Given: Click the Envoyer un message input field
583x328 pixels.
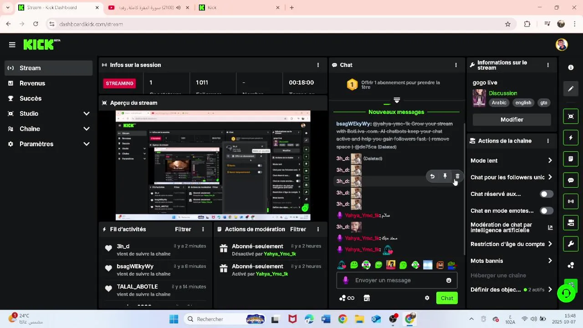Looking at the screenshot, I should [x=396, y=281].
